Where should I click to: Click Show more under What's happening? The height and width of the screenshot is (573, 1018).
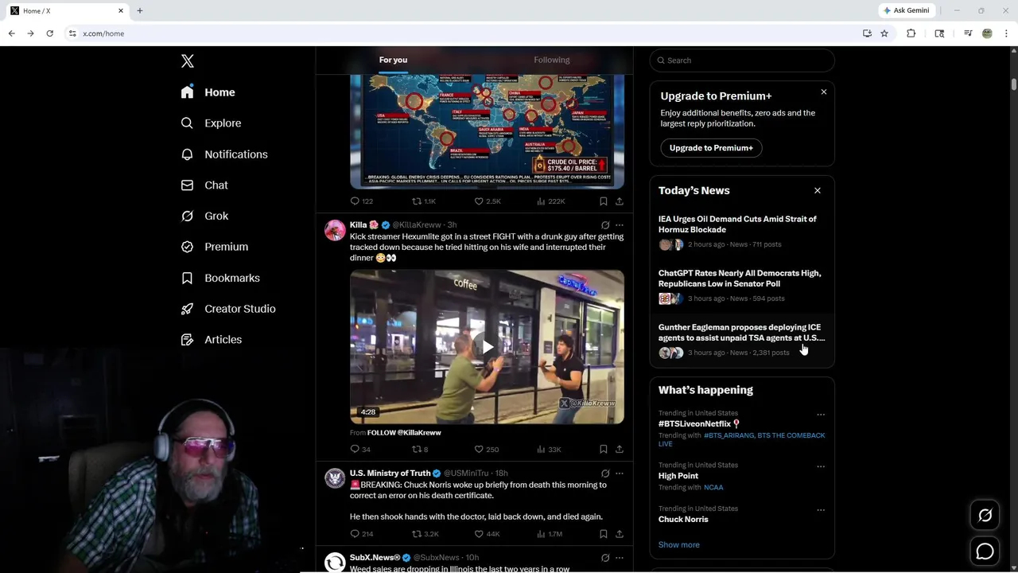tap(679, 545)
